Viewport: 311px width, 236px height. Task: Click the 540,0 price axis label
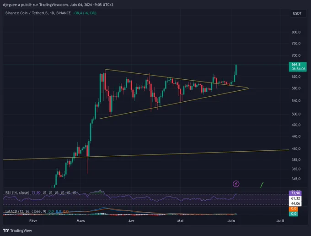296,101
